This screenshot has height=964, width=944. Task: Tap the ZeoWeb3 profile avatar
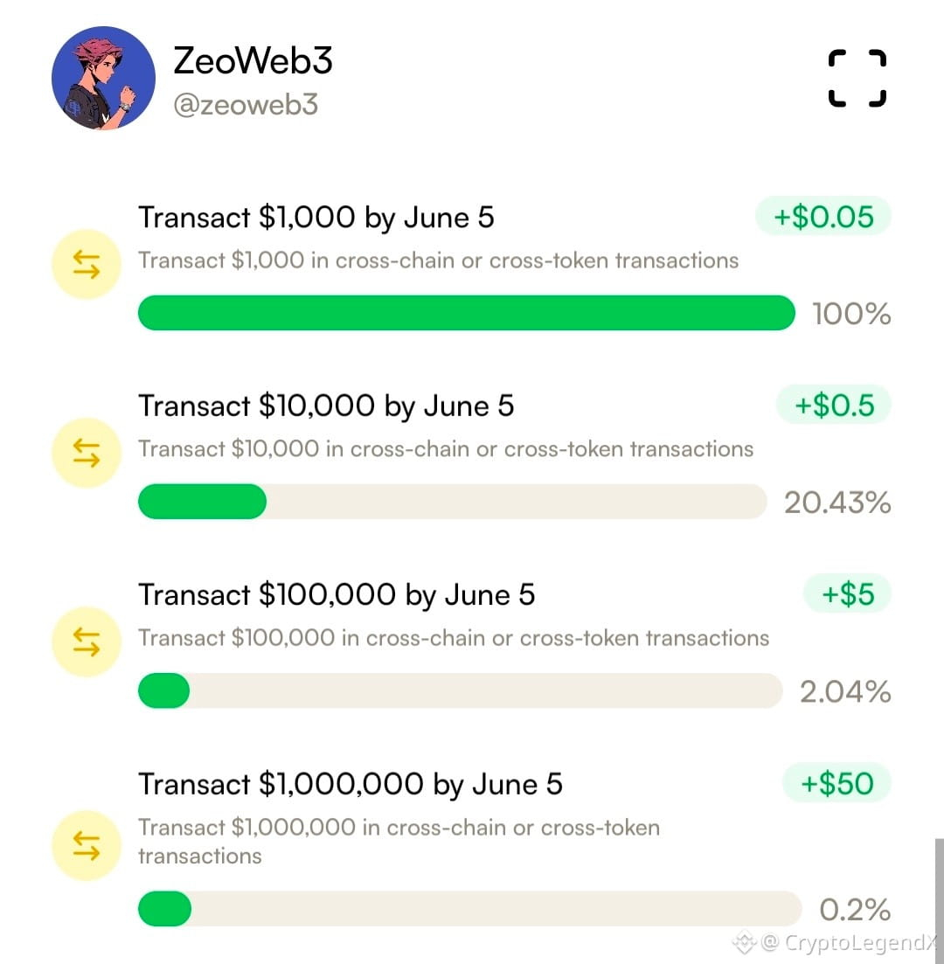coord(103,78)
